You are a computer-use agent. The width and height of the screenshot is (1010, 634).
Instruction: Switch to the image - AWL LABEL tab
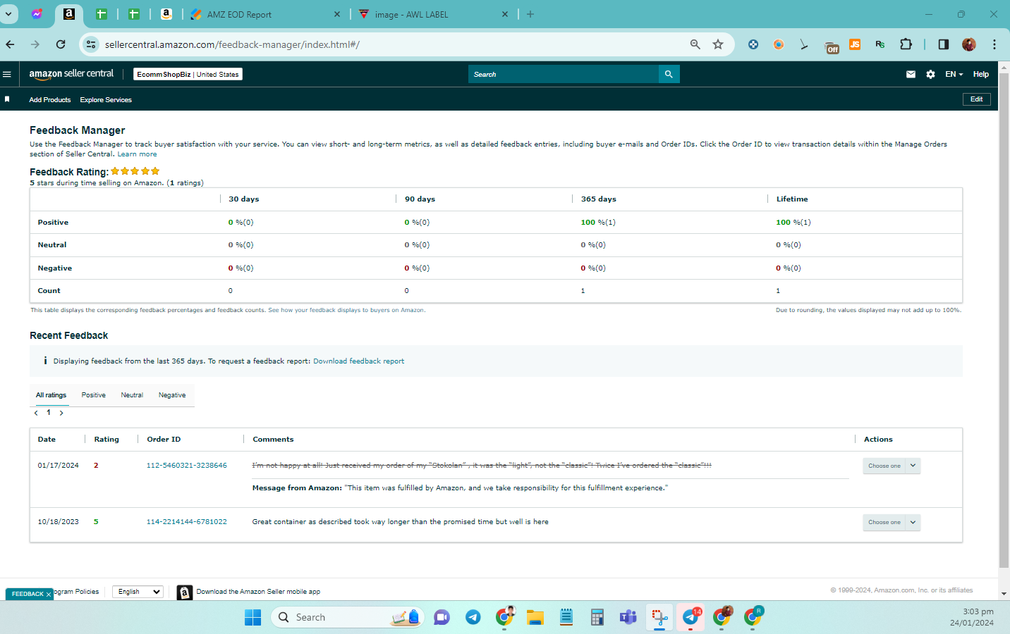(x=434, y=14)
